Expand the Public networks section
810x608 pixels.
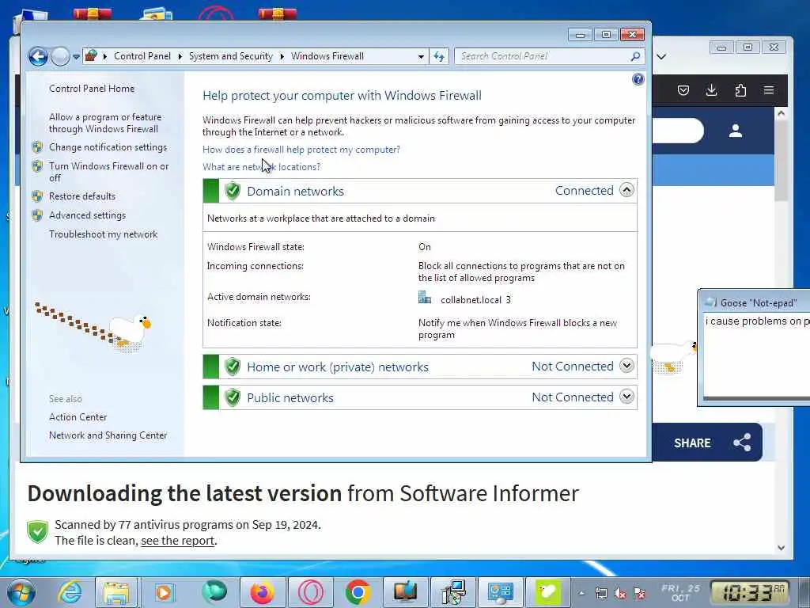tap(626, 397)
